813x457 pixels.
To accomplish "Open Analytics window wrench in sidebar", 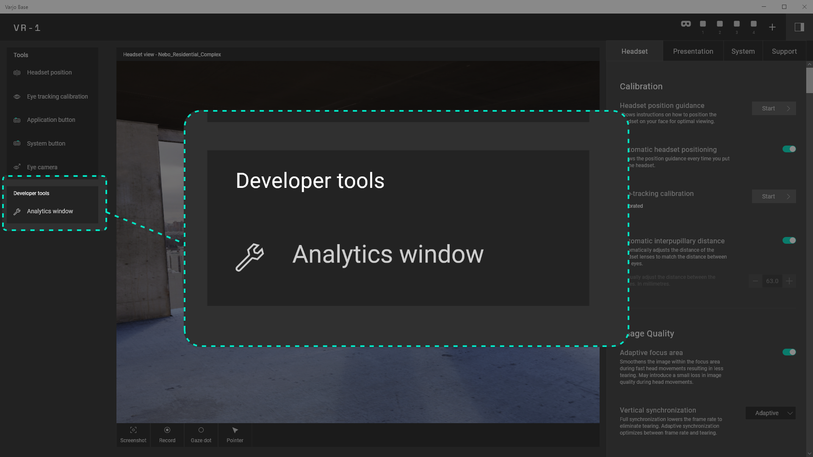I will (x=17, y=212).
